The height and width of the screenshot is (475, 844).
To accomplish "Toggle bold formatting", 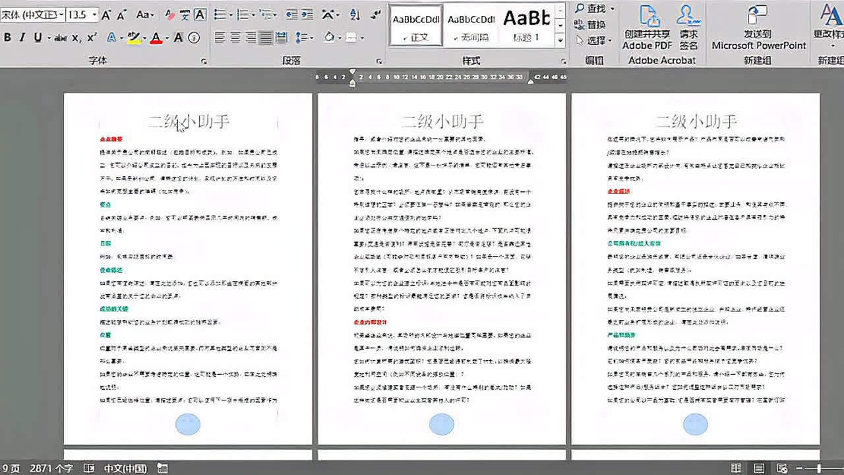I will coord(7,38).
